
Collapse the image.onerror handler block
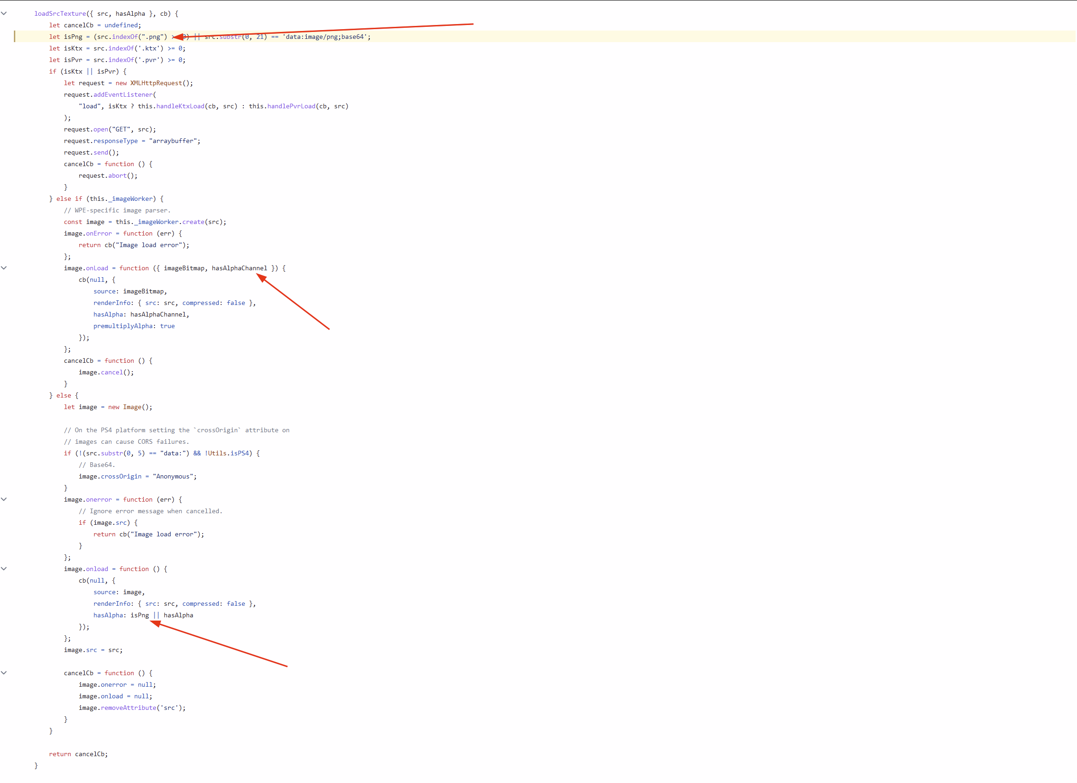point(4,499)
